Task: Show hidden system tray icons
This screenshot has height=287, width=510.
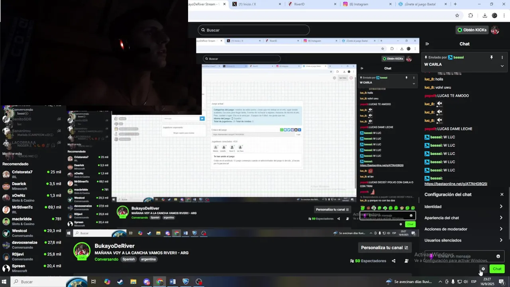Action: [x=440, y=282]
